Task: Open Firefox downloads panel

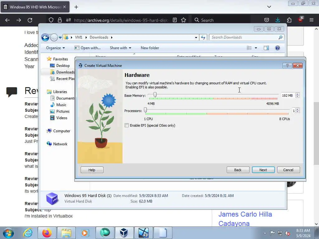Action: [x=278, y=20]
